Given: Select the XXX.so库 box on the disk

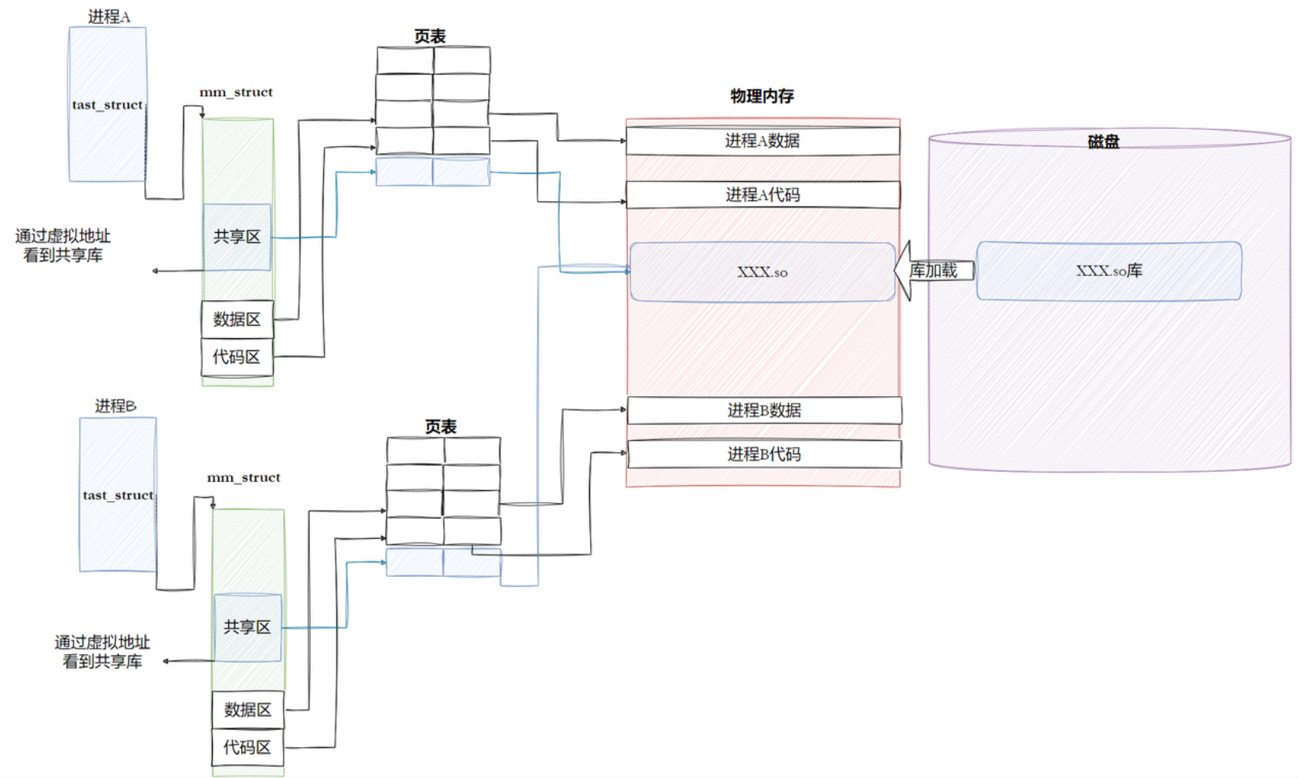Looking at the screenshot, I should click(x=1109, y=271).
